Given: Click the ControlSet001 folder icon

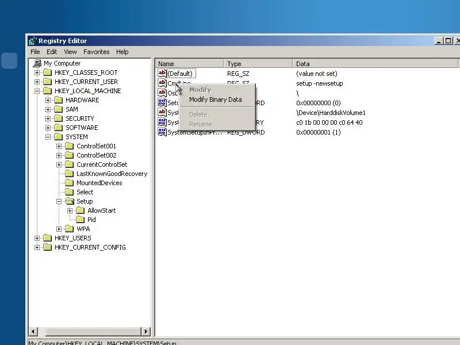Looking at the screenshot, I should (70, 146).
